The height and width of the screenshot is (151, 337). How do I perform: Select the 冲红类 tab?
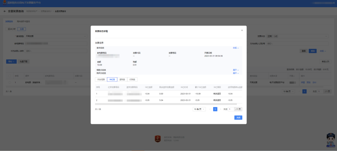click(x=112, y=80)
